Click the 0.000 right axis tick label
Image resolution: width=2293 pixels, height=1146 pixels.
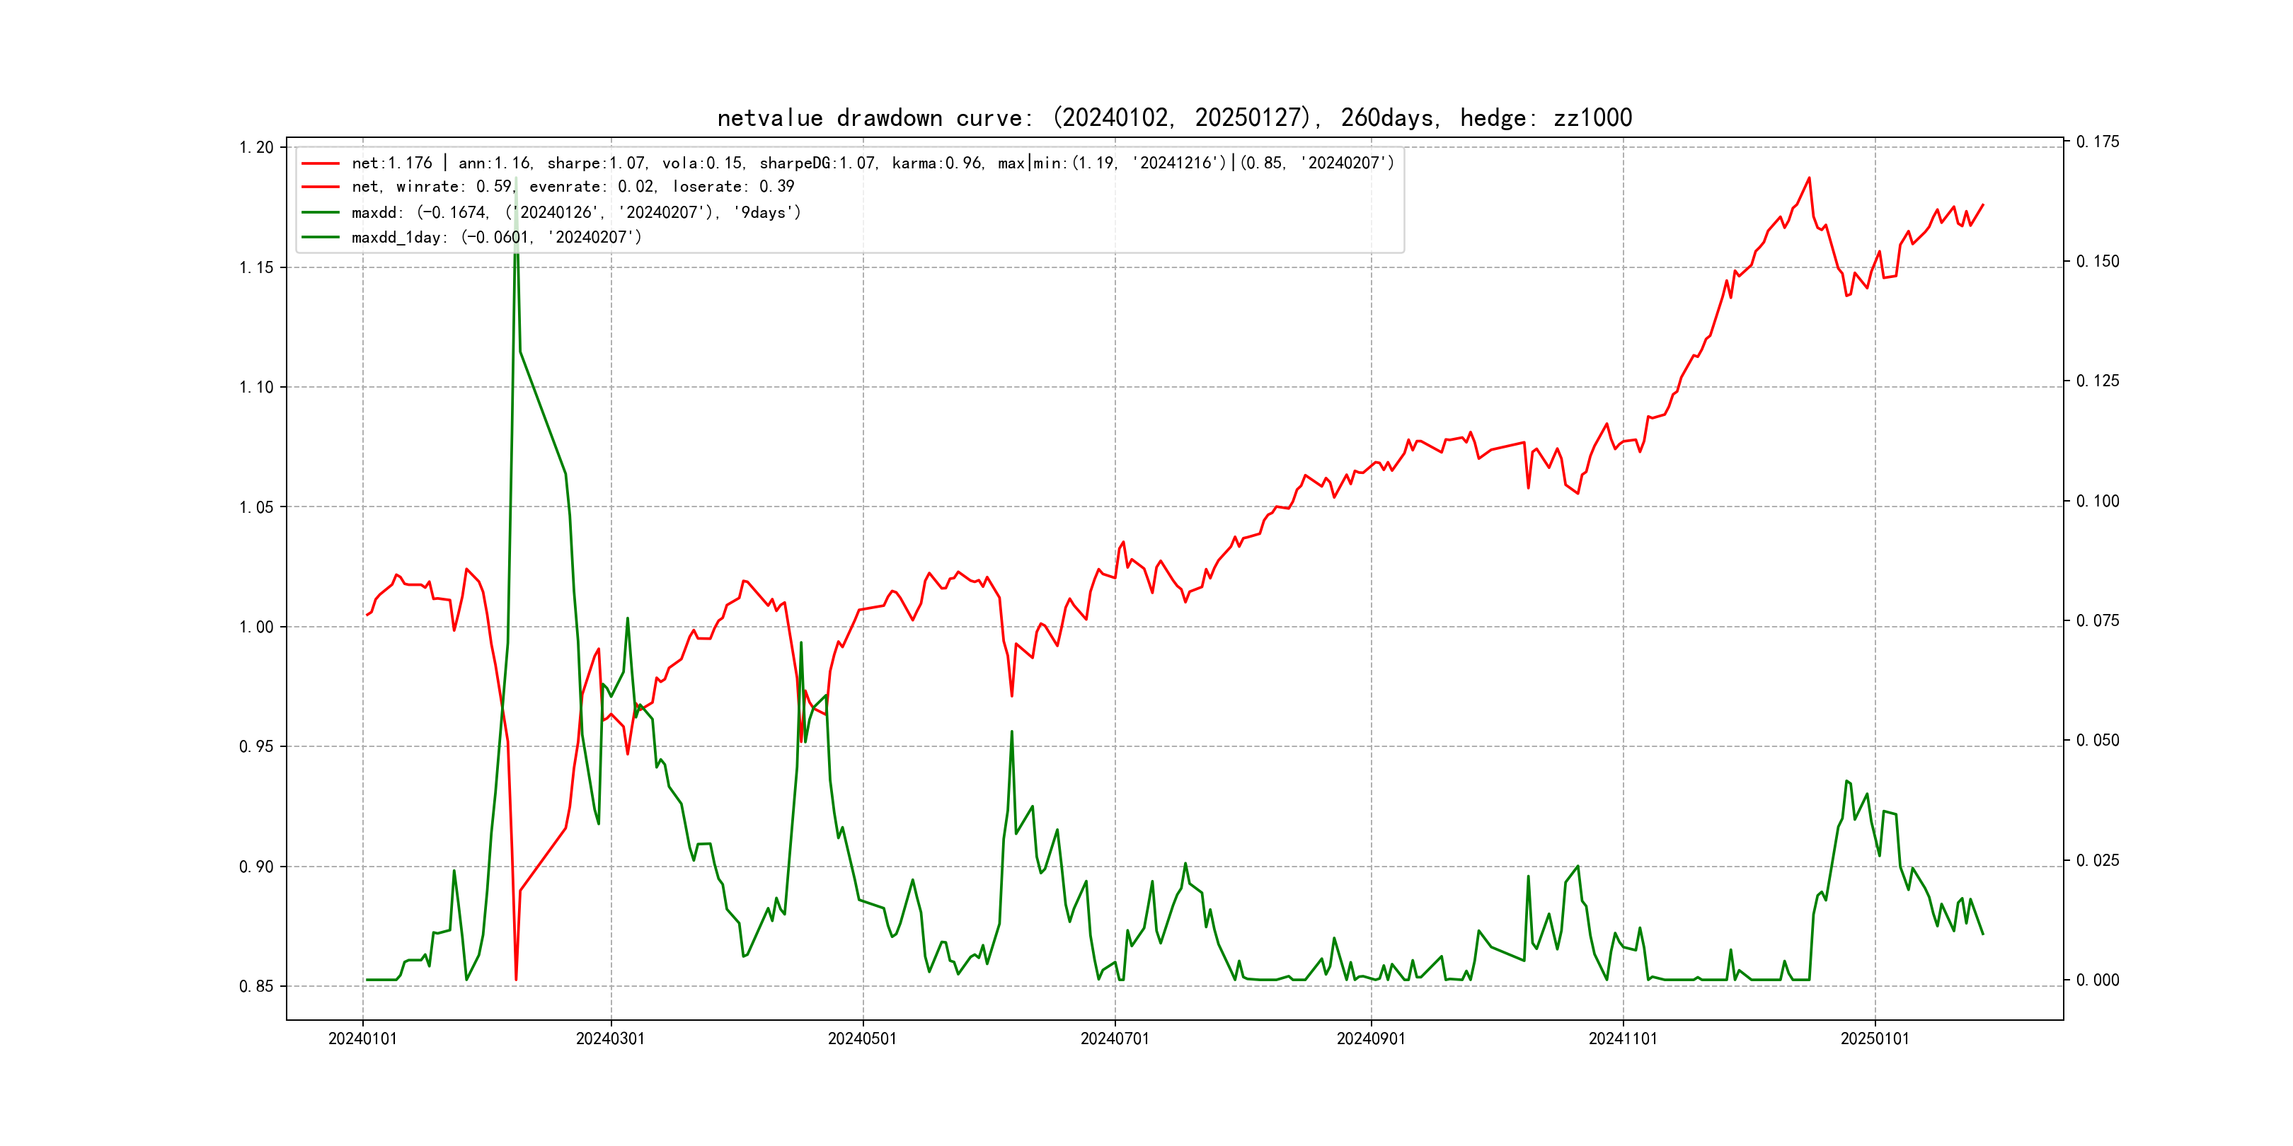coord(2097,980)
